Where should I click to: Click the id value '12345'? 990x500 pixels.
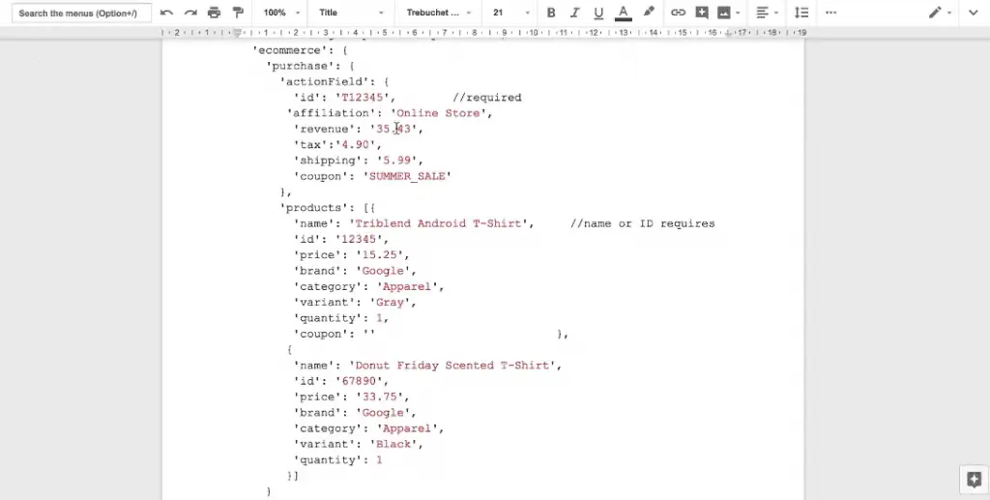click(359, 240)
